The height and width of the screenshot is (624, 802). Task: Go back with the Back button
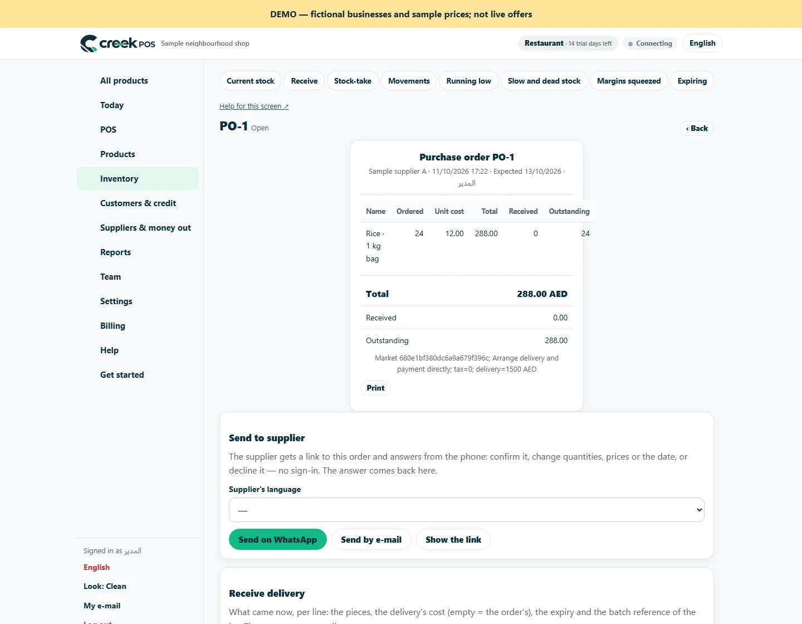coord(697,128)
